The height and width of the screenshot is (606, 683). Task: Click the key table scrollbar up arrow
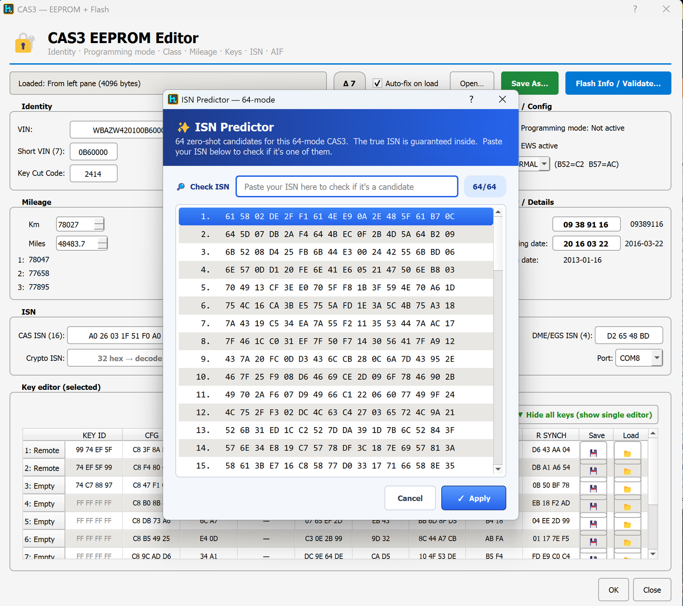(x=653, y=433)
